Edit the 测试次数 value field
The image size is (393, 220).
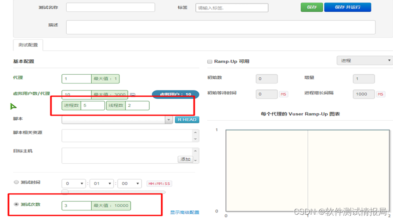(76, 206)
